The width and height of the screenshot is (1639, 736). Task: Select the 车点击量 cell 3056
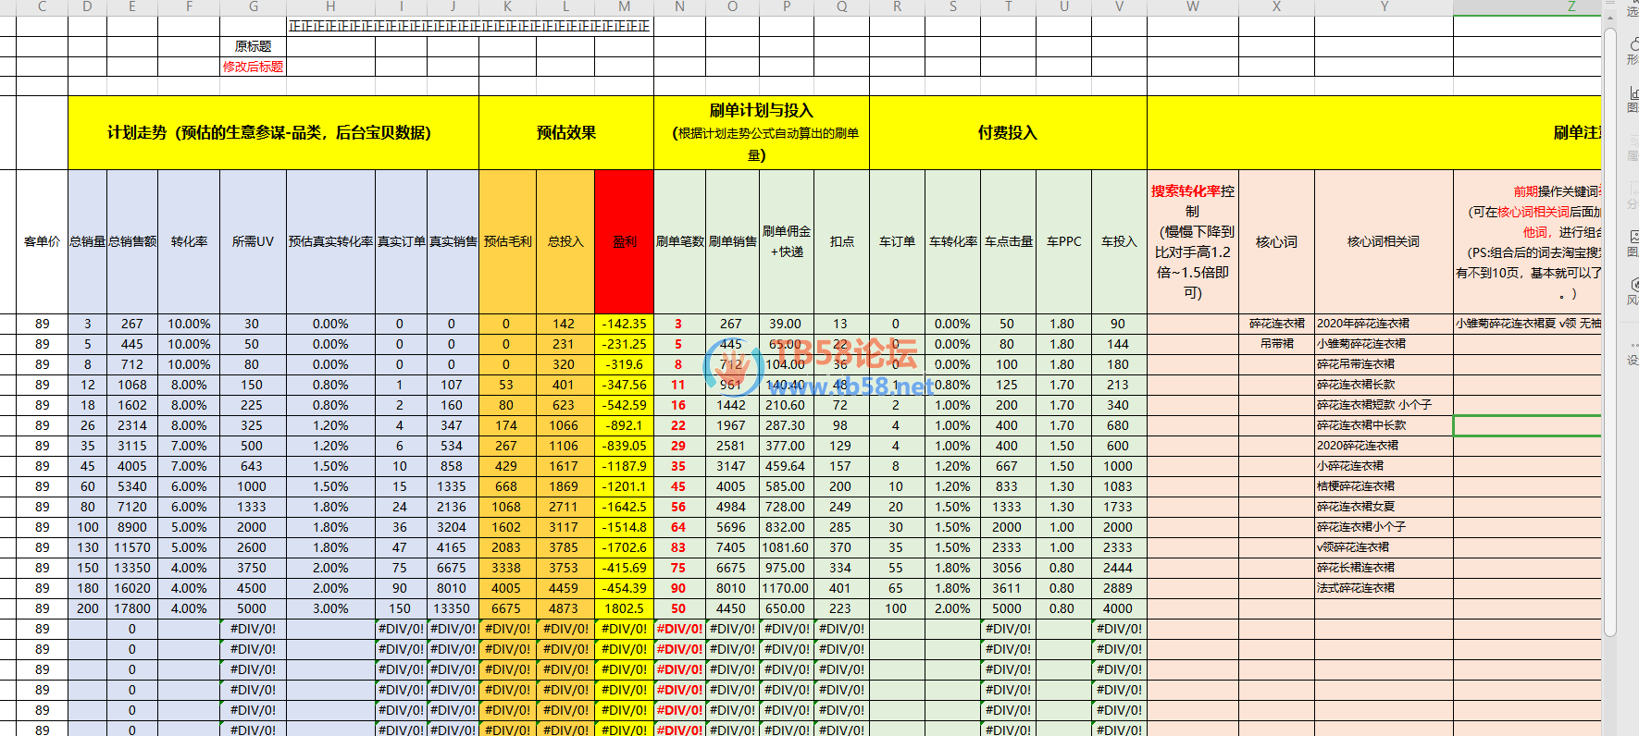point(1008,568)
